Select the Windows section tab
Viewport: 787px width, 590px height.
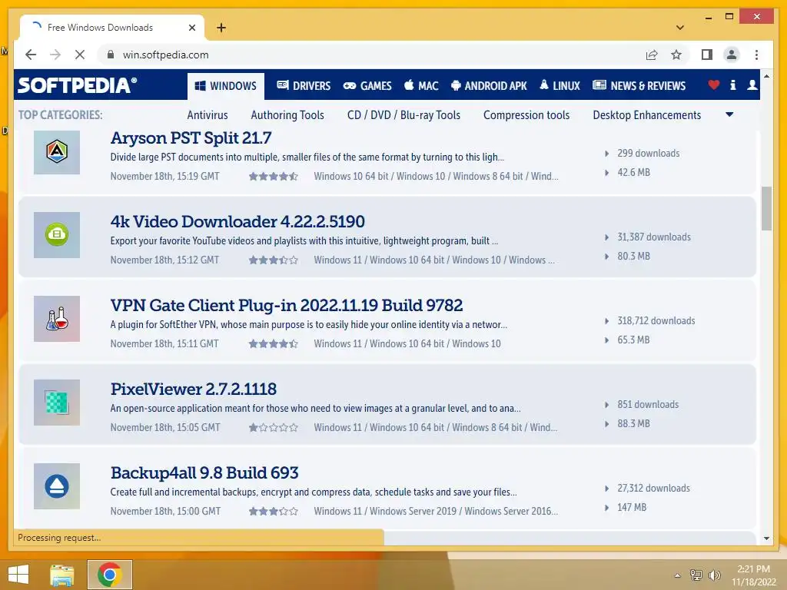coord(226,86)
